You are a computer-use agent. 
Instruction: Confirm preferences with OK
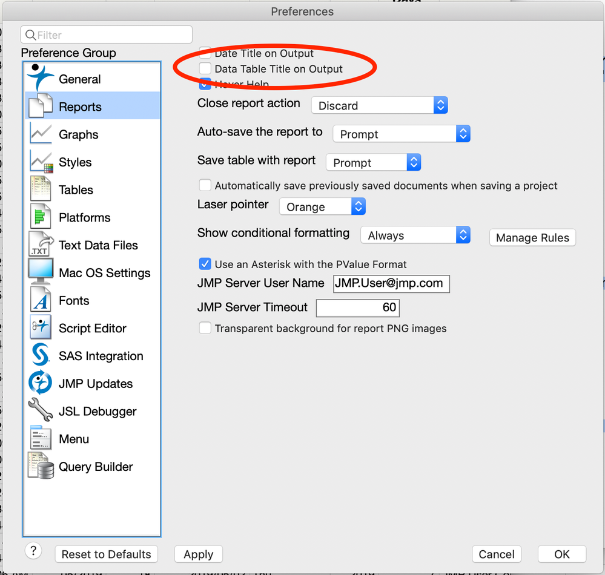click(562, 554)
